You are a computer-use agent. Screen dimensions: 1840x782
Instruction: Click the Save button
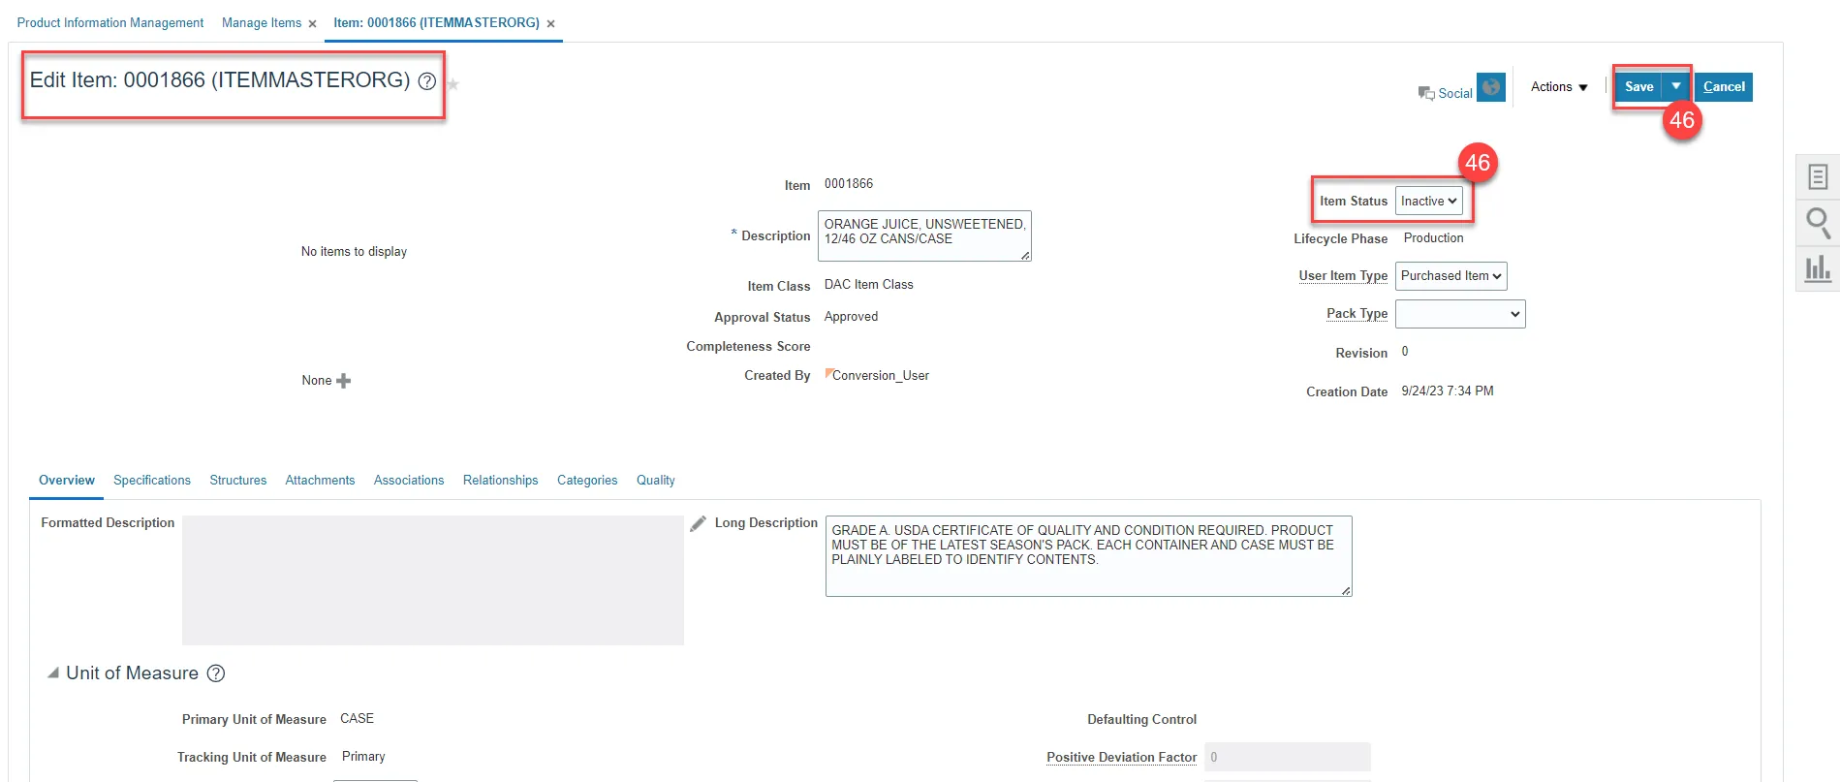coord(1638,86)
